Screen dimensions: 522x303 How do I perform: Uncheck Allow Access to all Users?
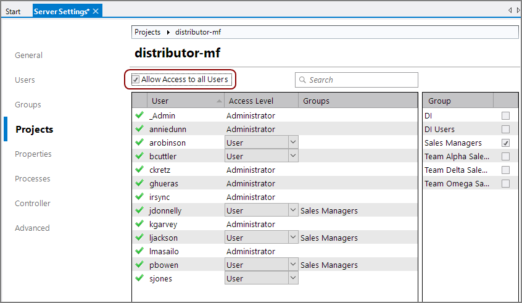click(x=136, y=80)
